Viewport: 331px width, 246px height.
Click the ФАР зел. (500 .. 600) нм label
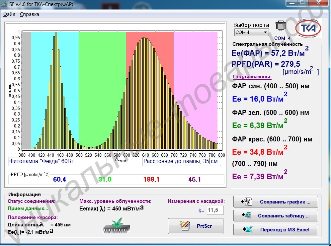(x=271, y=113)
